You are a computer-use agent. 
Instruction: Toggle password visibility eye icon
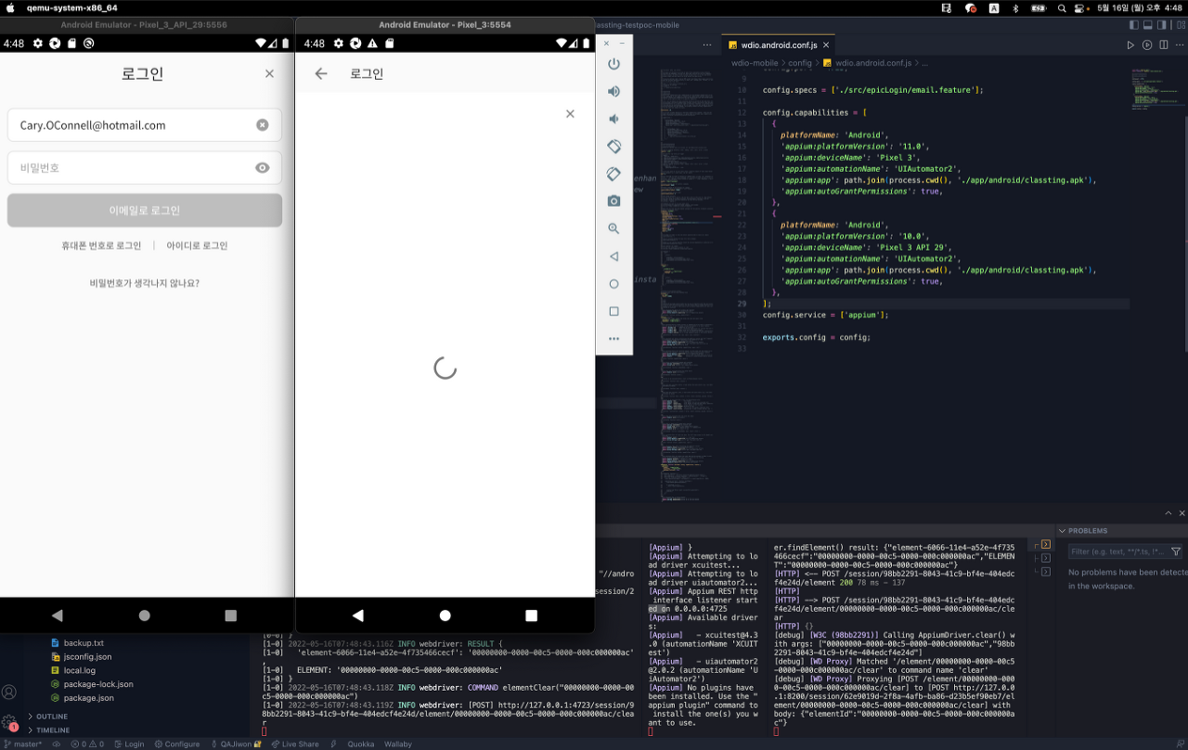click(263, 168)
